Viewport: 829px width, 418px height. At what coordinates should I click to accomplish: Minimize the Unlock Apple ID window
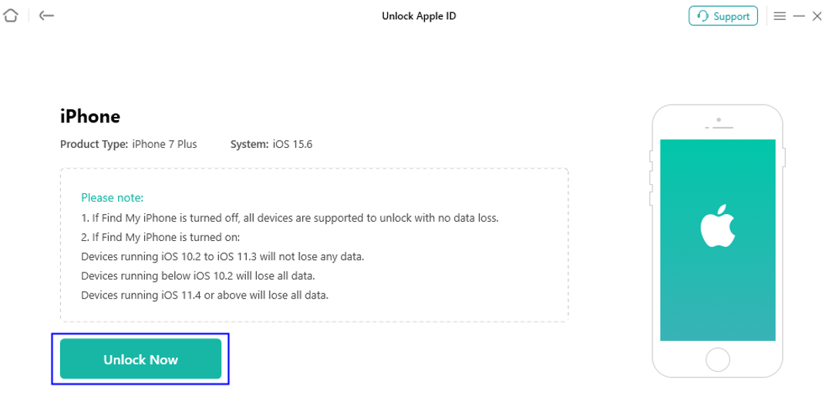point(799,16)
